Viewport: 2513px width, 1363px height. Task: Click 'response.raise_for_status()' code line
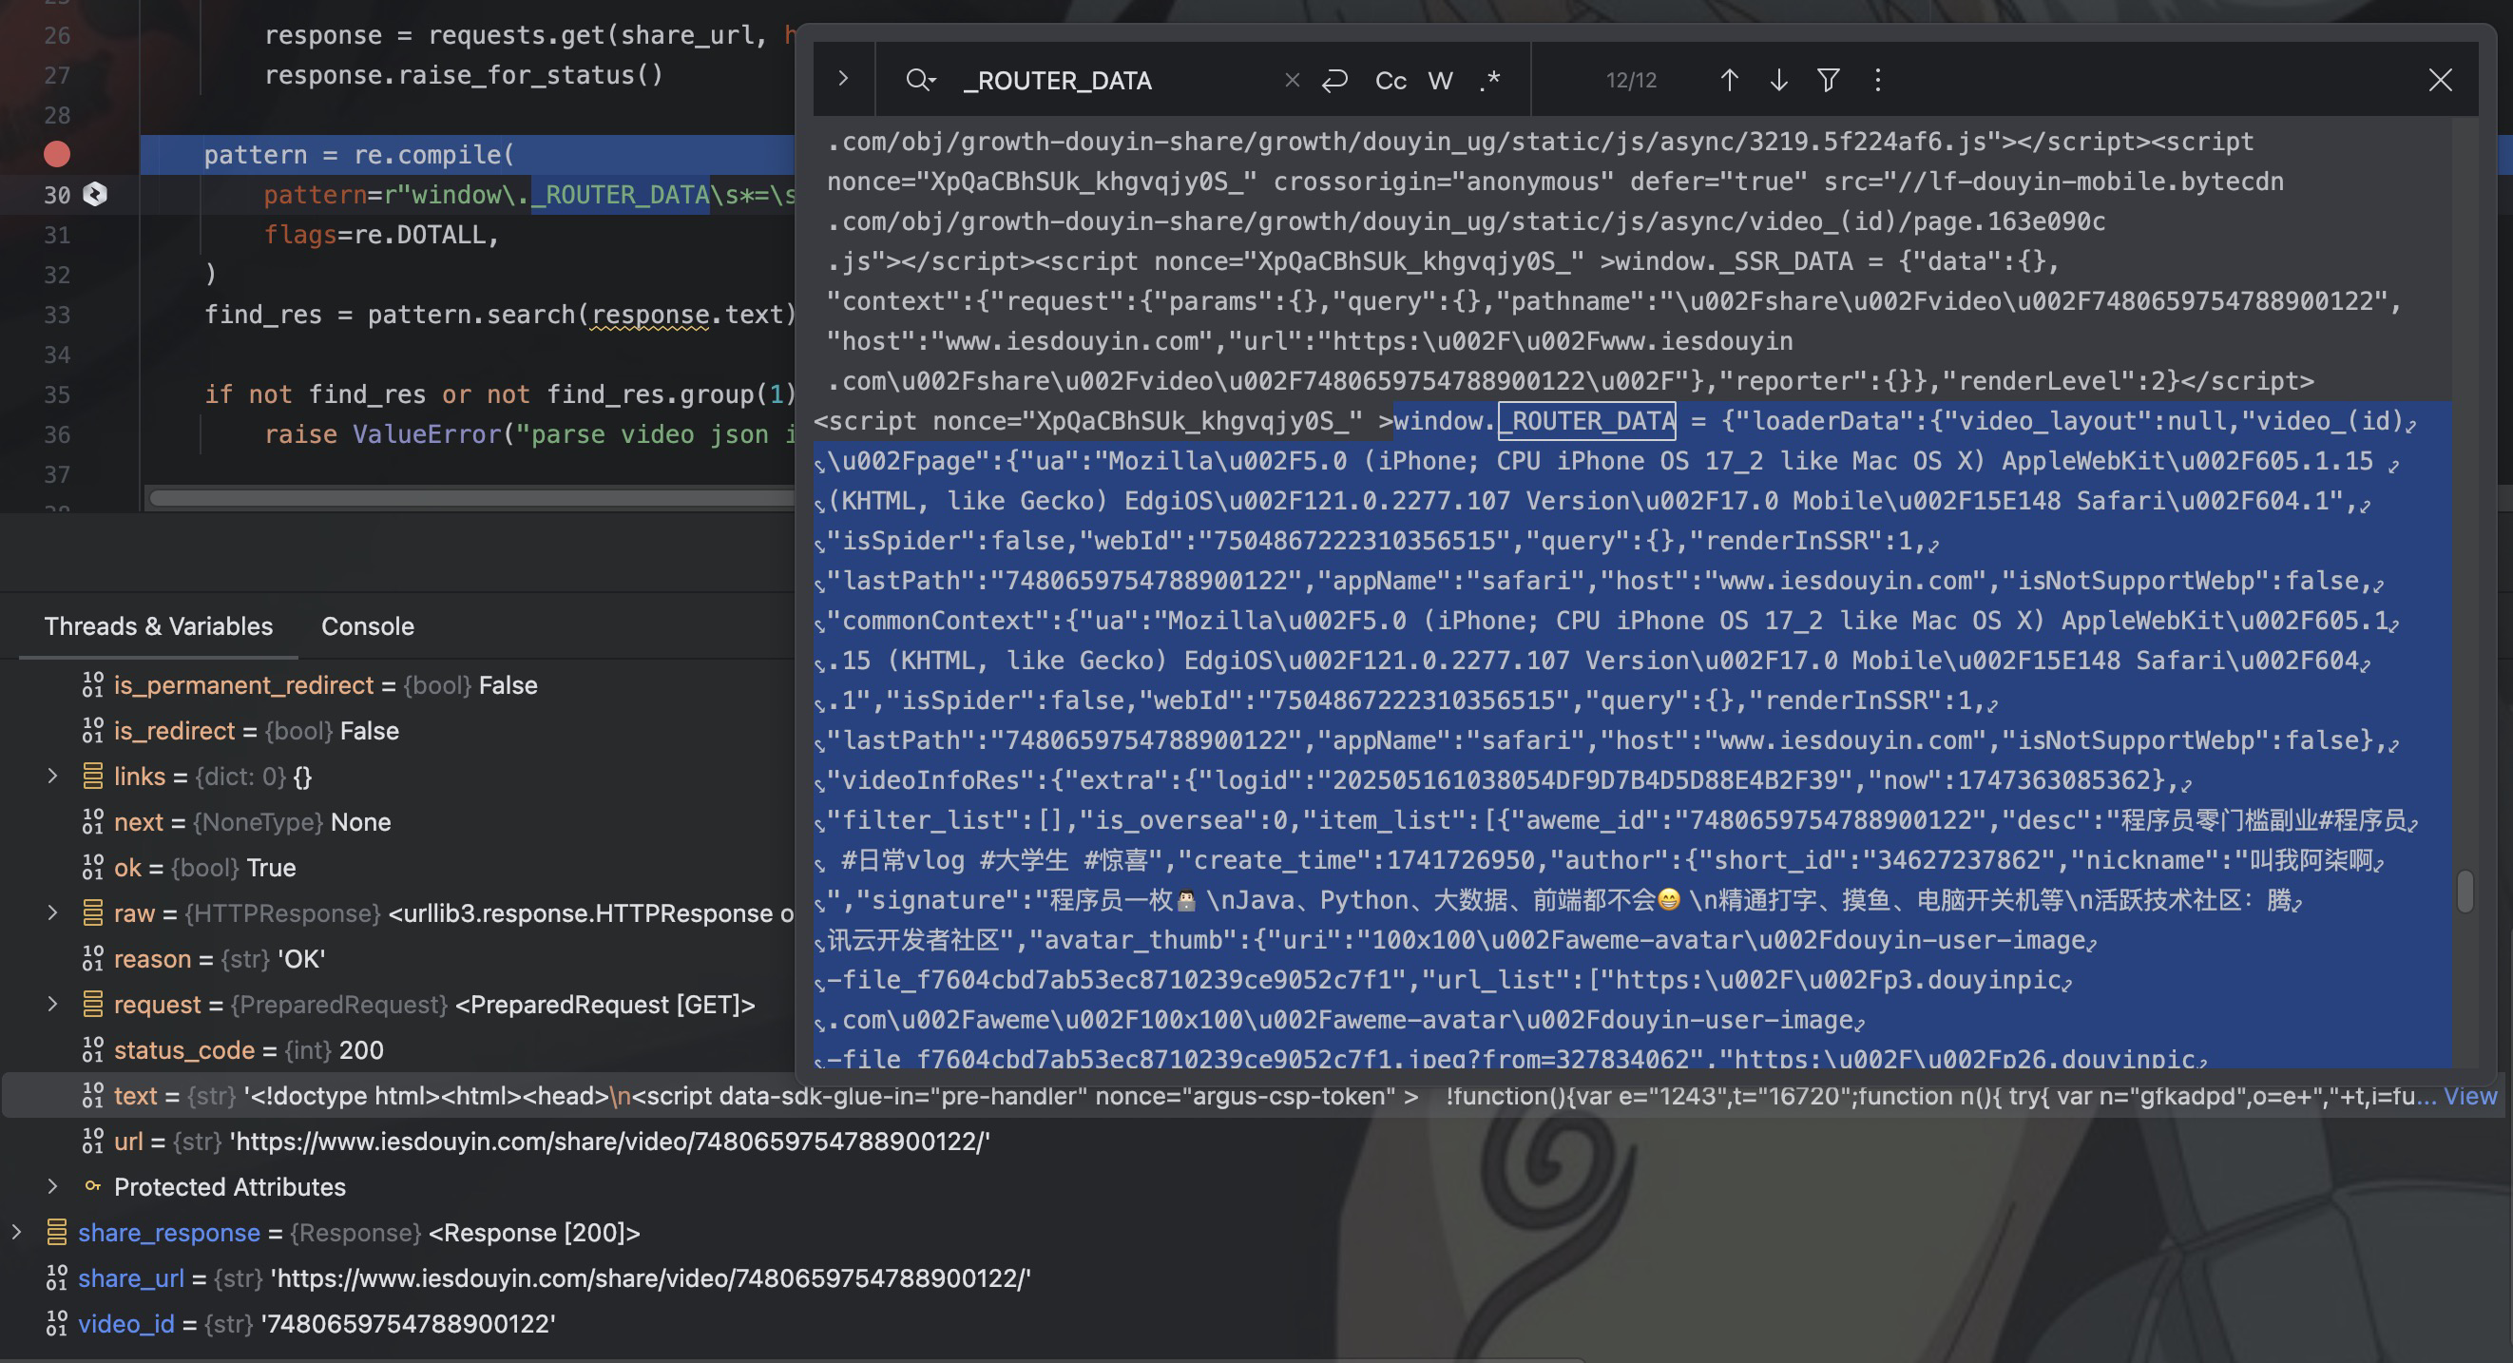click(464, 75)
